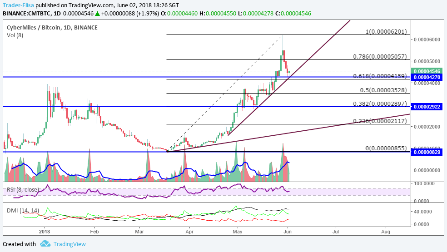Click the 0.00005000 price axis tick
This screenshot has height=252, width=447.
pos(427,61)
